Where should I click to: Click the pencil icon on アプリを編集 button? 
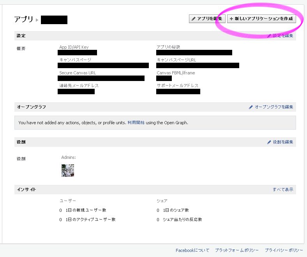point(194,19)
